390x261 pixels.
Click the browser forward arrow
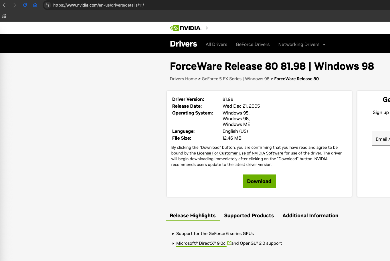point(15,5)
